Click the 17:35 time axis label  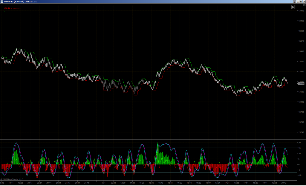coord(237,183)
